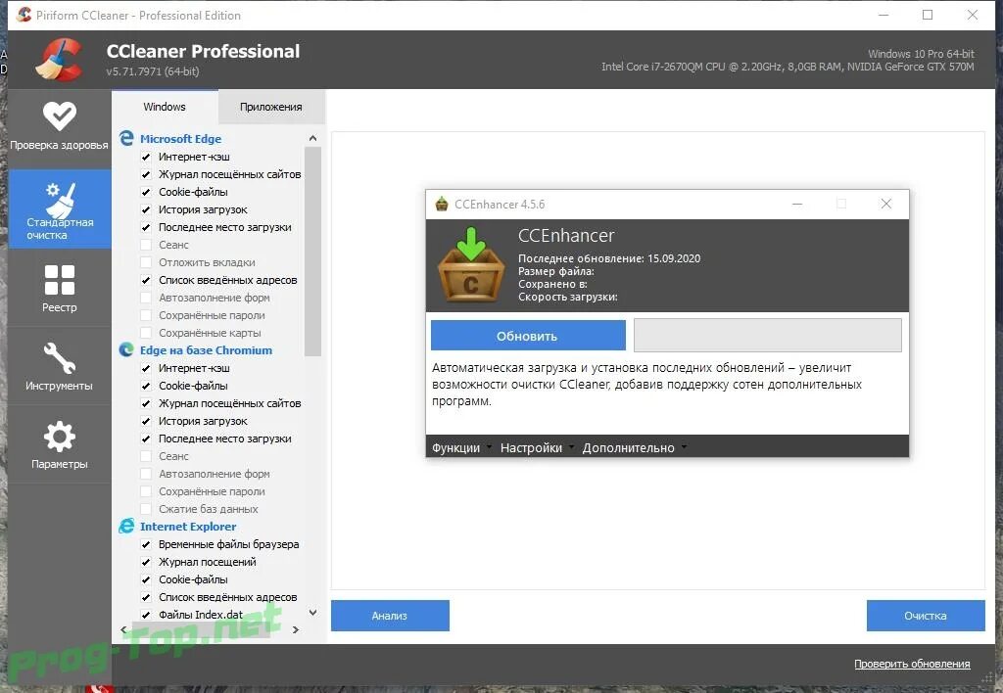The height and width of the screenshot is (693, 1003).
Task: Click the Edge на базе Chromium icon
Action: click(126, 349)
